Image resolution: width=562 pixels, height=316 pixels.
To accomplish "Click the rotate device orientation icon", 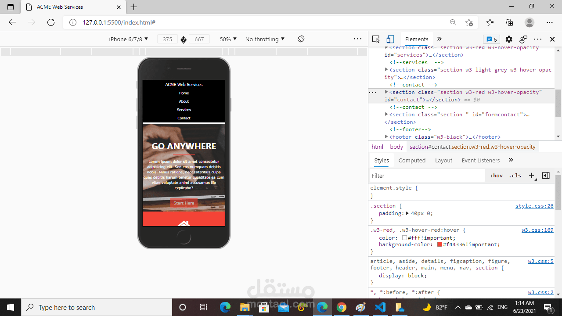I will pos(301,39).
